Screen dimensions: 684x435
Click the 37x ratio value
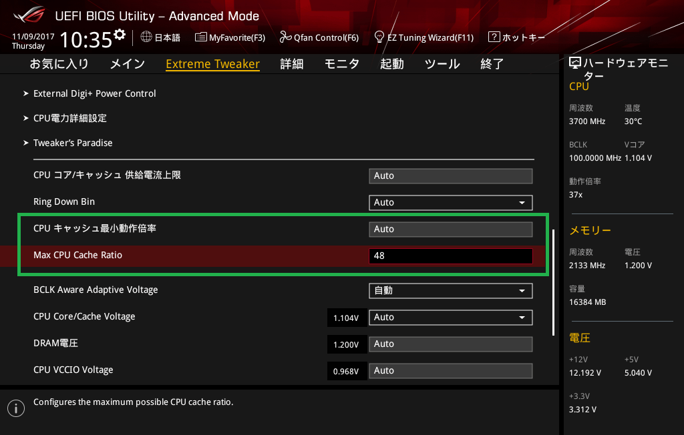(576, 194)
